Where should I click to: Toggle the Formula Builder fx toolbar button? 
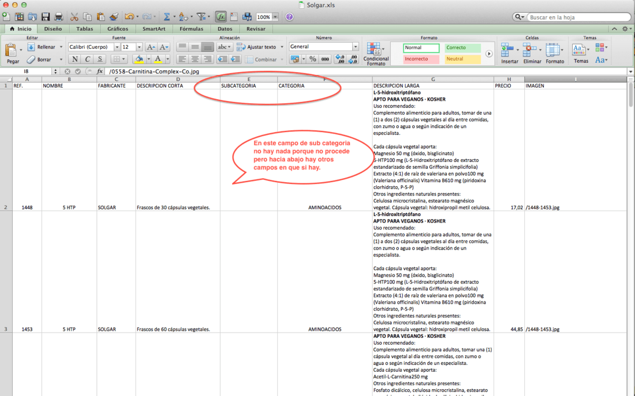point(221,17)
